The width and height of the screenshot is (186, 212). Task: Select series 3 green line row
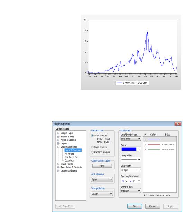[x=160, y=149]
